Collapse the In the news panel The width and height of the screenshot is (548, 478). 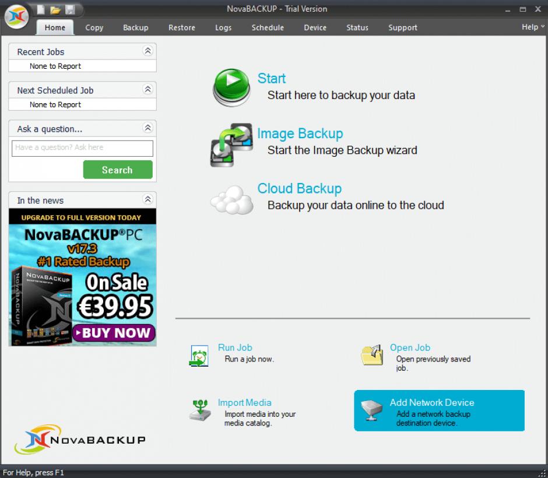click(x=148, y=199)
